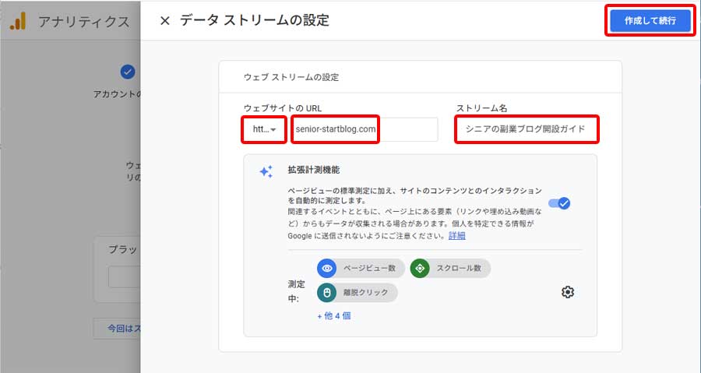Screen dimensions: 701x373
Task: Click the スクロール数 chip label
Action: coord(459,268)
